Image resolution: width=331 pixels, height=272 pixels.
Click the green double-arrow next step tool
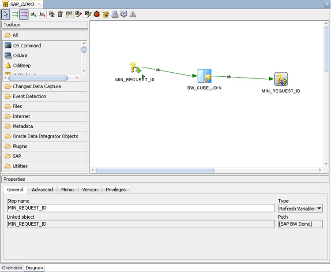click(15, 15)
